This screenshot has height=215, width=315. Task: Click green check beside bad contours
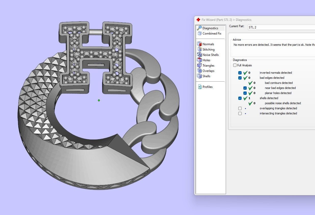[x=250, y=83]
